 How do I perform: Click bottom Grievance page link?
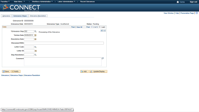5,75
